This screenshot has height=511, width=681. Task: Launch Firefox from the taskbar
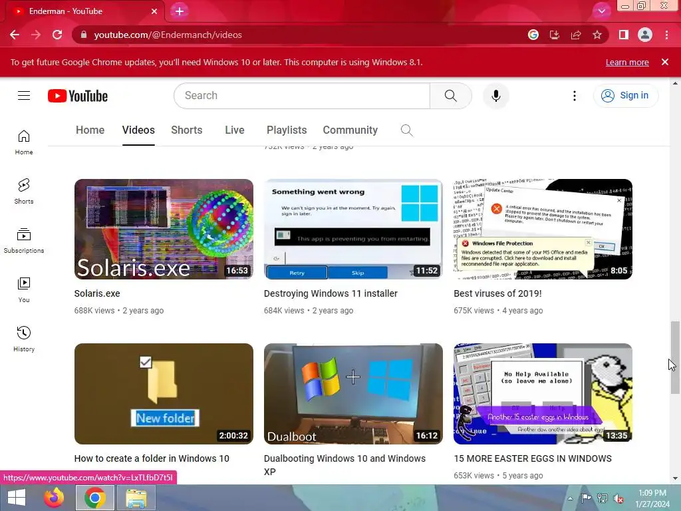tap(54, 498)
